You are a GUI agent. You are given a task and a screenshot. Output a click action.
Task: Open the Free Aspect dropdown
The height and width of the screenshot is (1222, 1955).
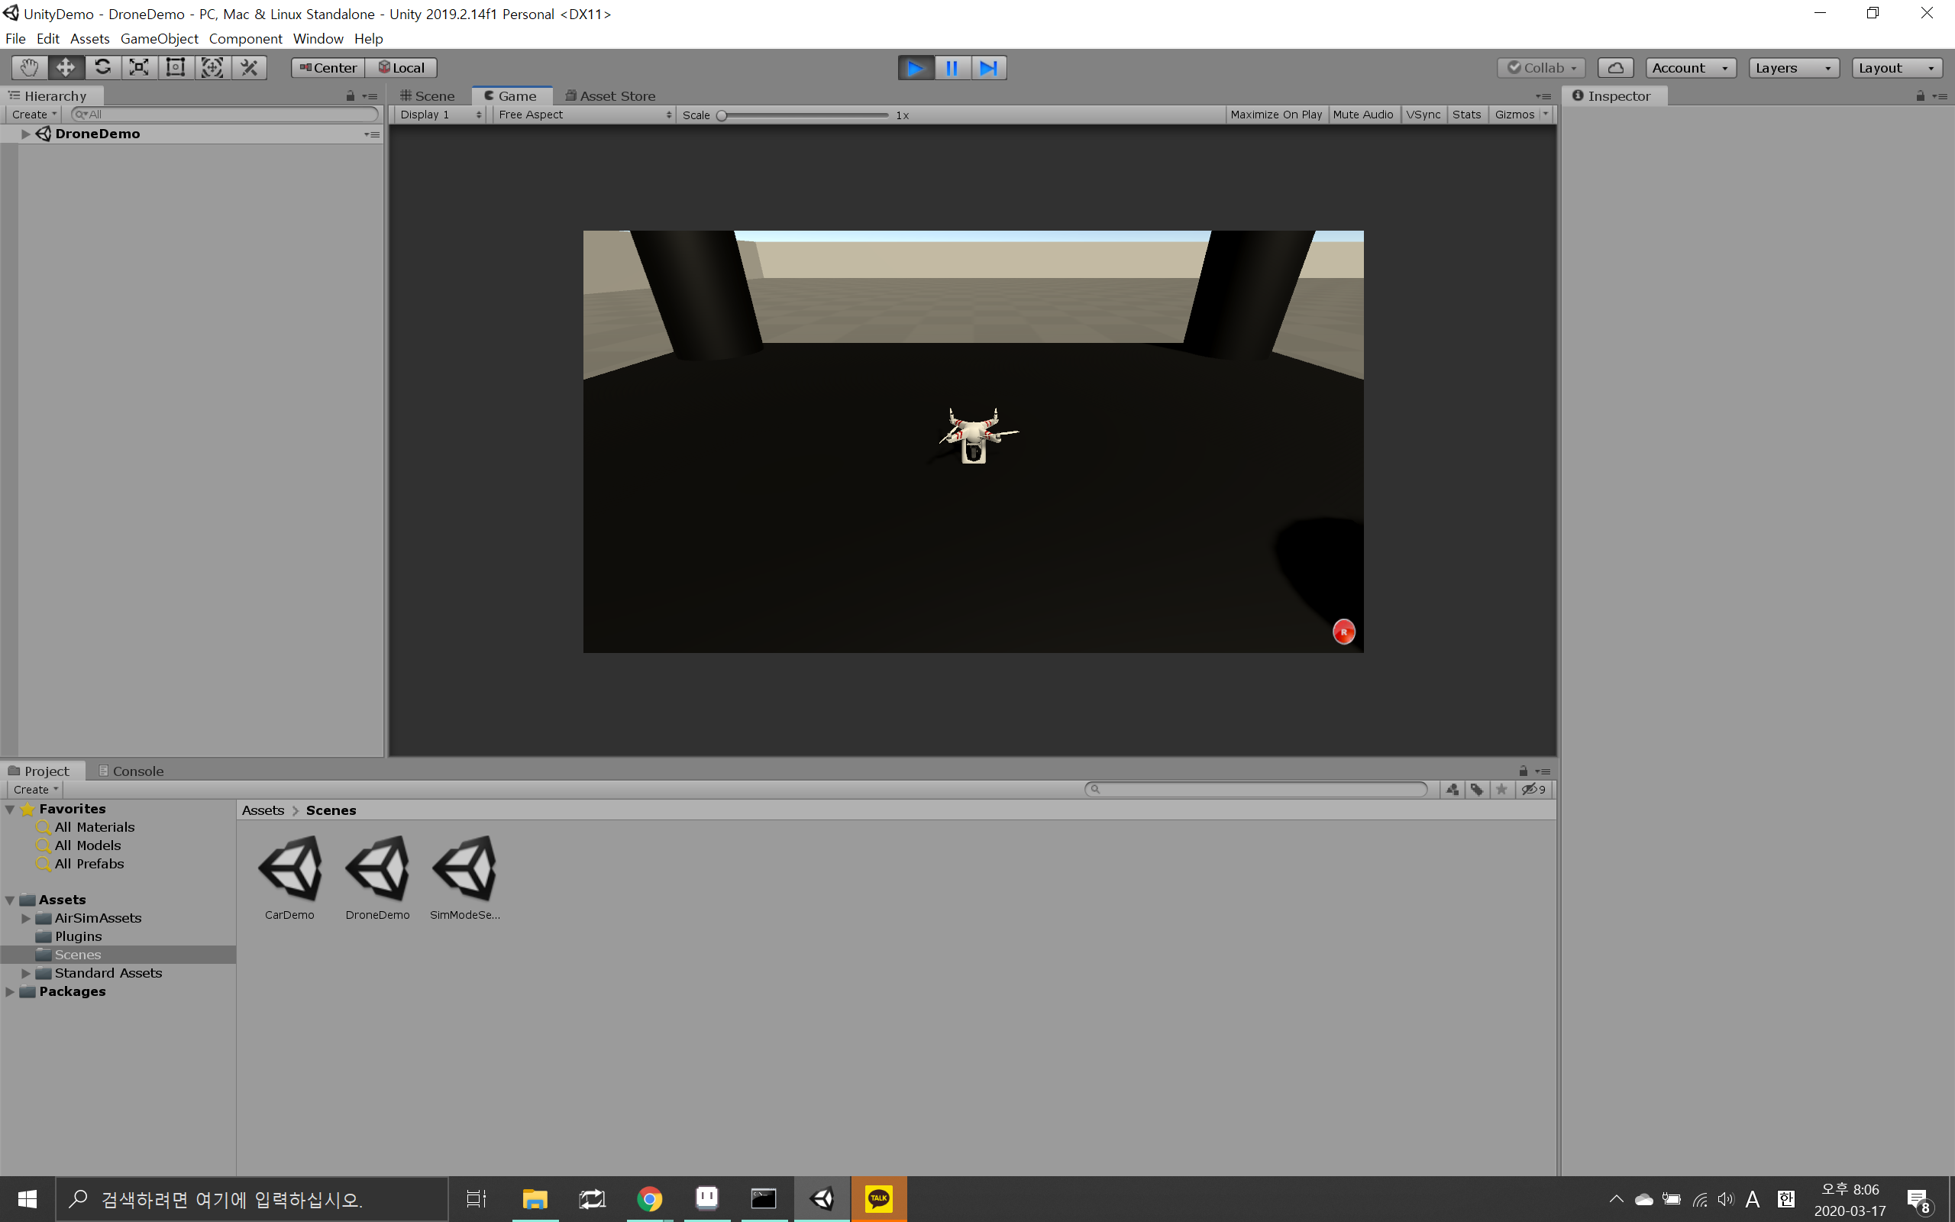[x=583, y=114]
